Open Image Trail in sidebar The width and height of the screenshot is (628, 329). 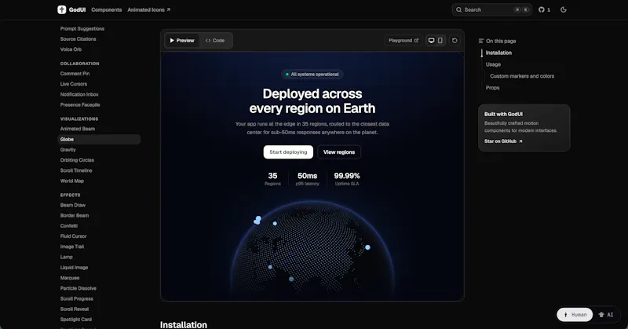coord(72,247)
